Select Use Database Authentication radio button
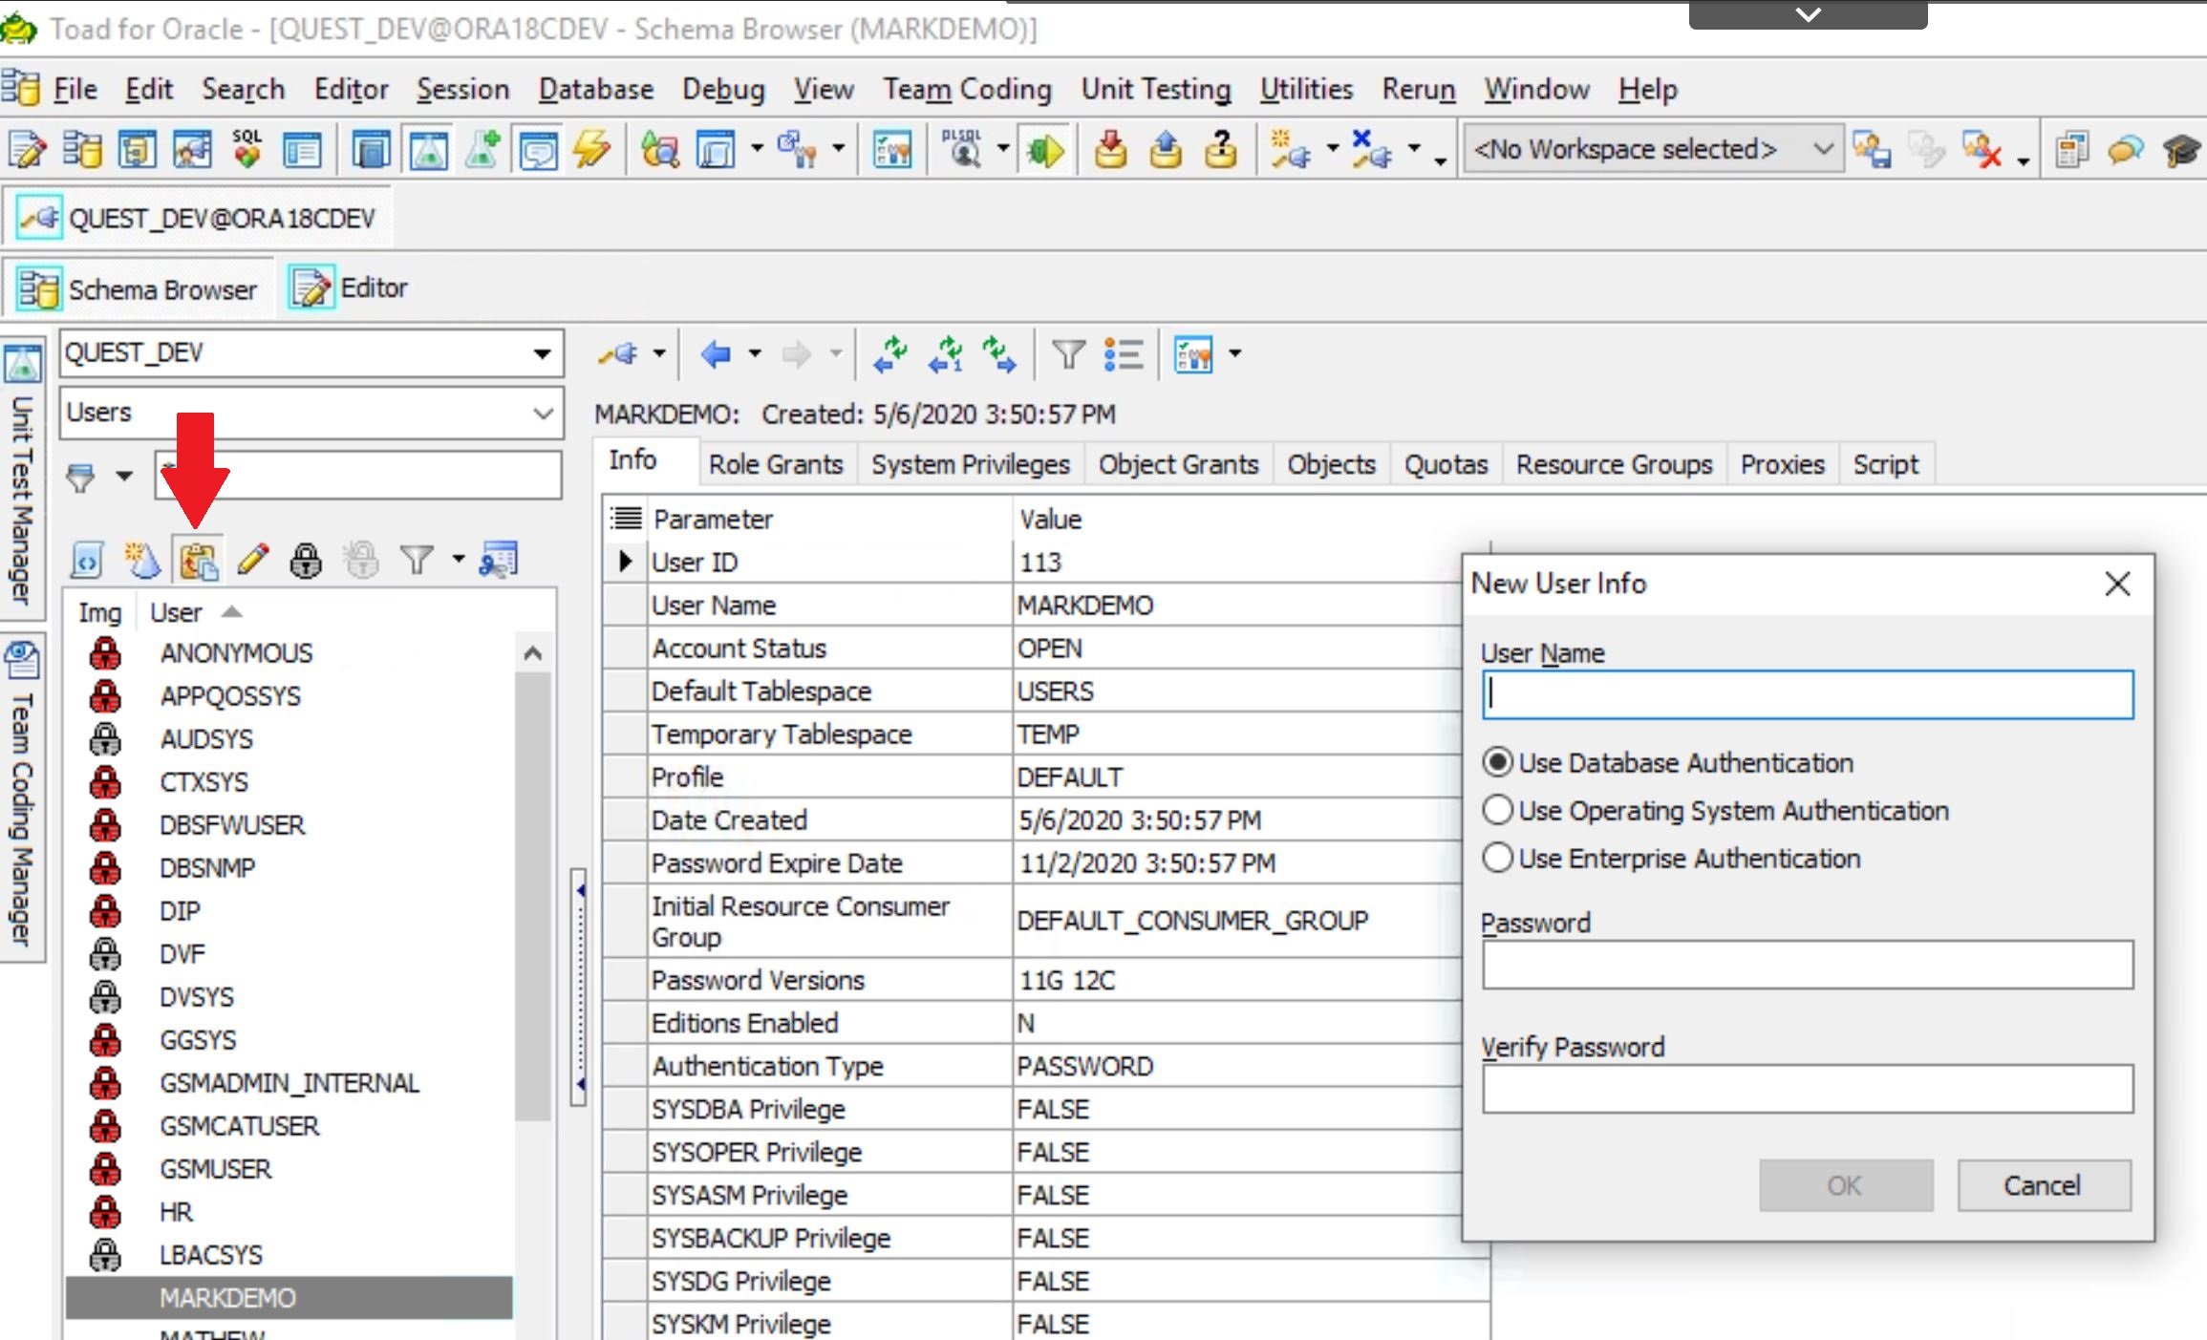This screenshot has height=1340, width=2207. [1493, 761]
